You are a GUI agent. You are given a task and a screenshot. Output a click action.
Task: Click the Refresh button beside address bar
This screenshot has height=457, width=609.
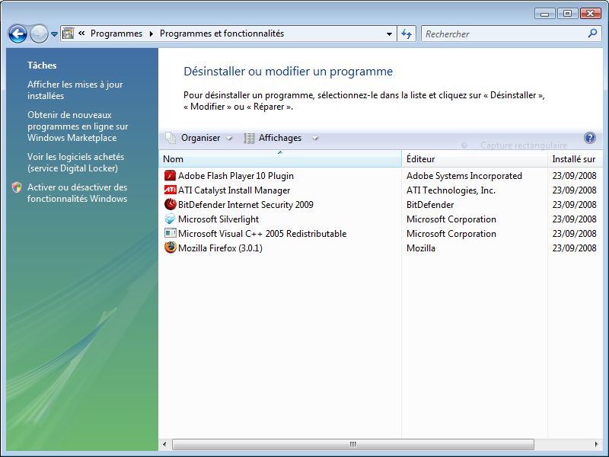[407, 34]
